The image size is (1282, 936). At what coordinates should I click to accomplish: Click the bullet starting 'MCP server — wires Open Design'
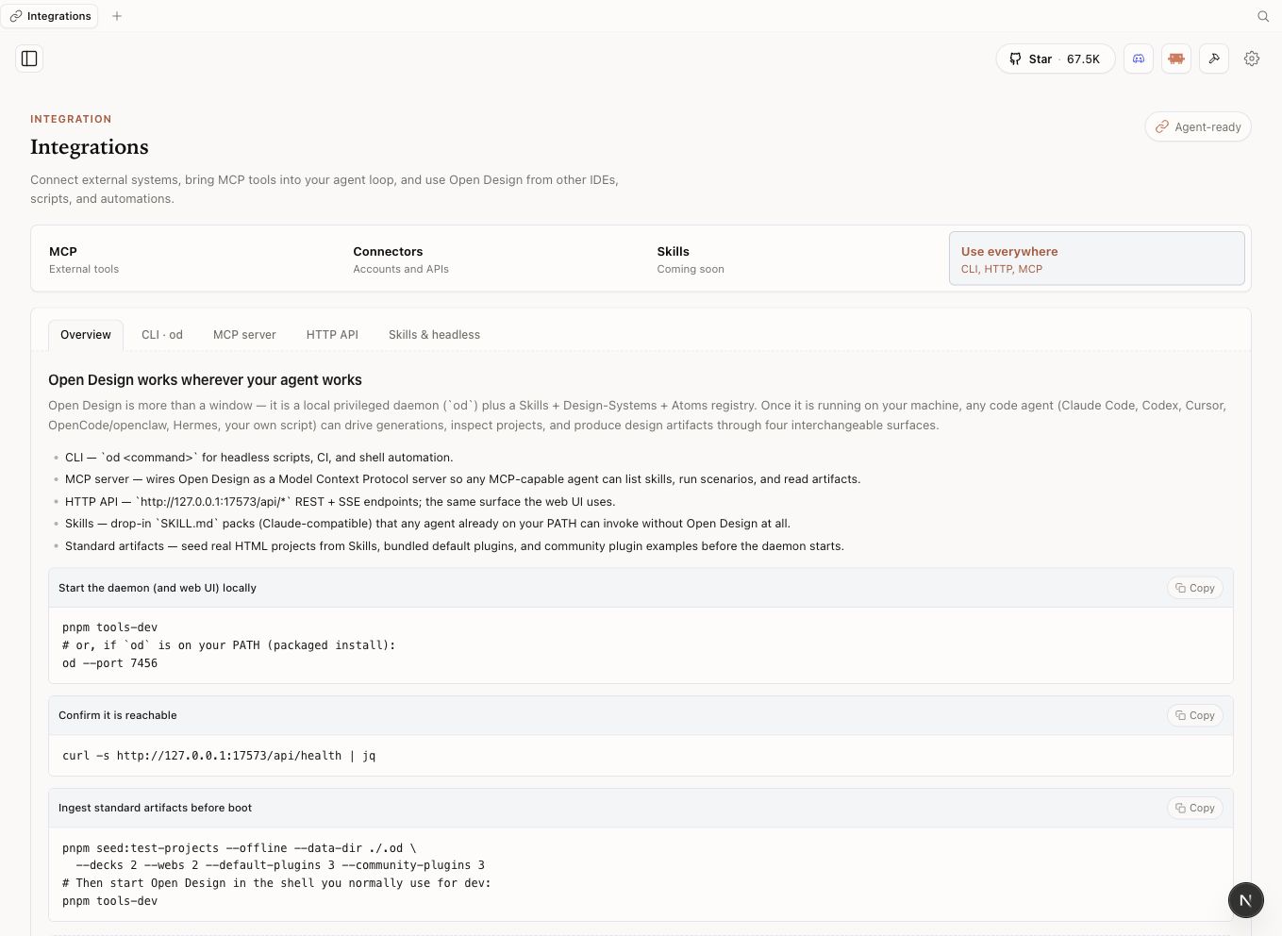point(462,479)
